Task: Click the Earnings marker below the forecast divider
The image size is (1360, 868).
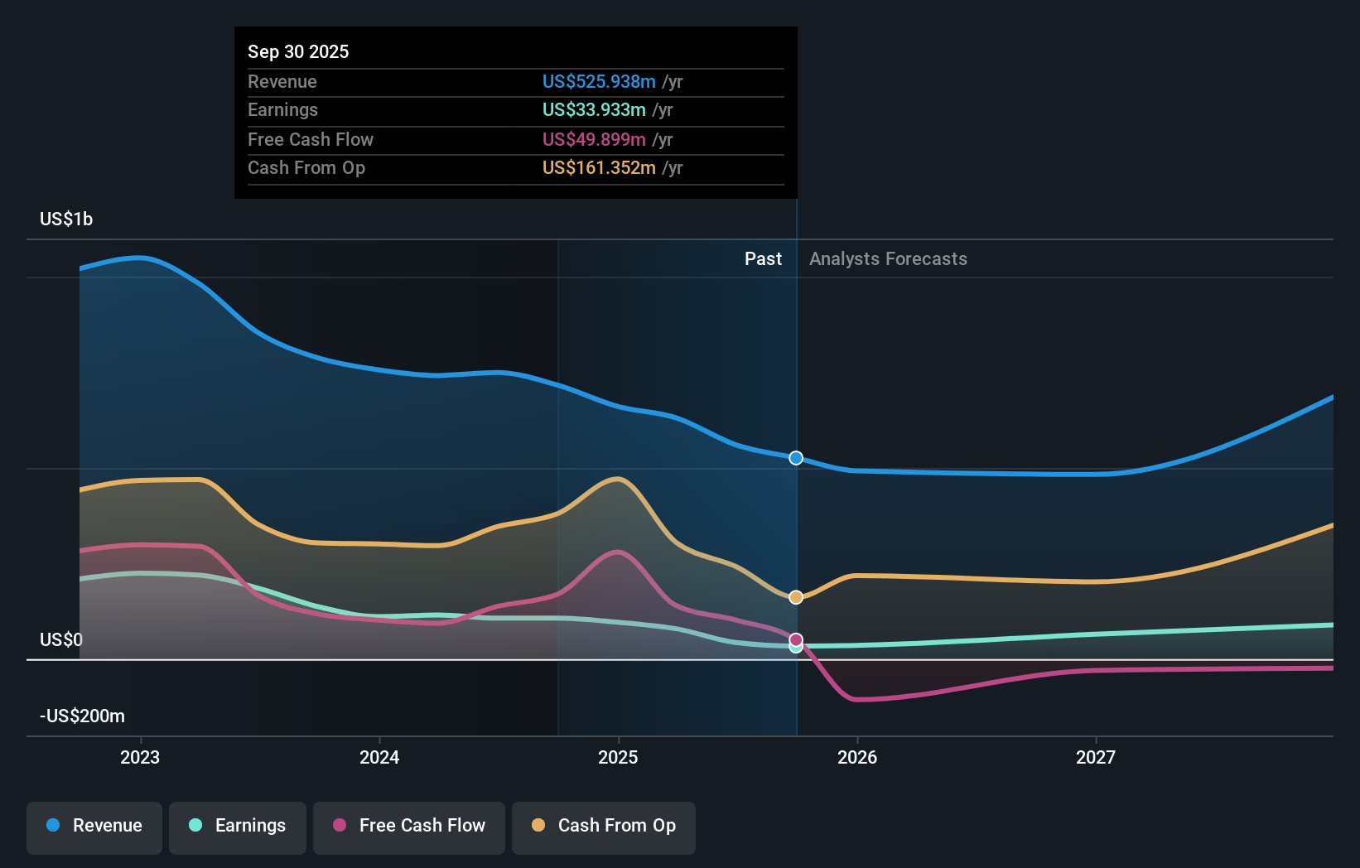Action: [796, 647]
